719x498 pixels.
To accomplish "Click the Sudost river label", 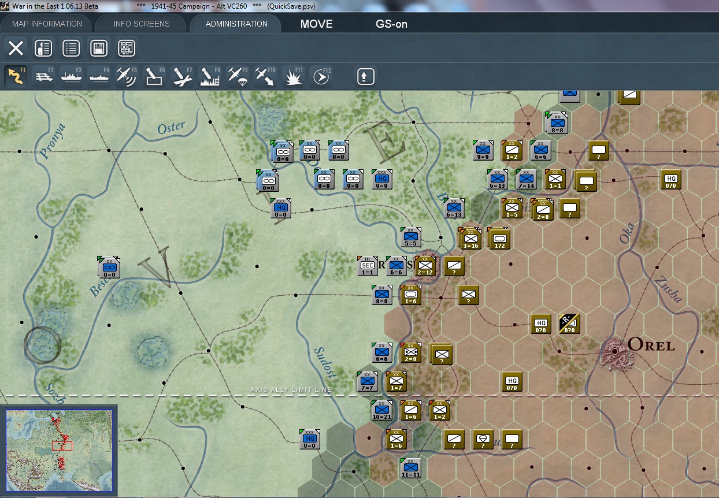I will [x=325, y=362].
